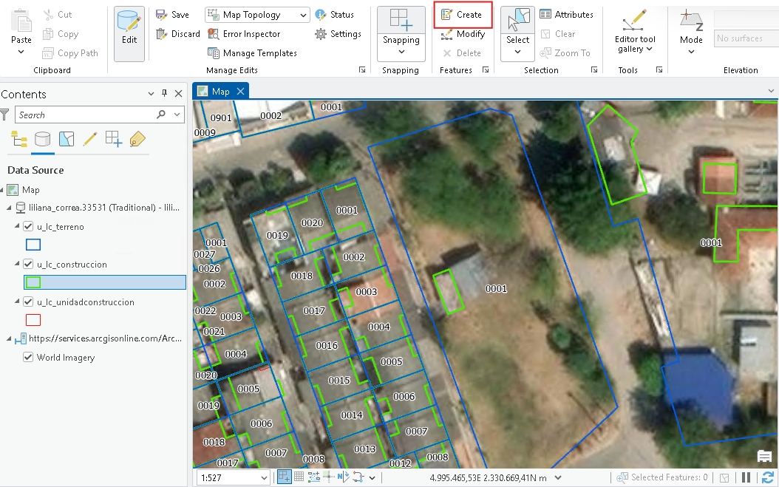Choose List By Labeling tag icon
Screen dimensions: 779x487
coord(137,139)
